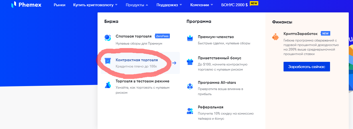Click the Приветственный бонус gift icon
Screen dimensions: 353x129
pos(190,62)
